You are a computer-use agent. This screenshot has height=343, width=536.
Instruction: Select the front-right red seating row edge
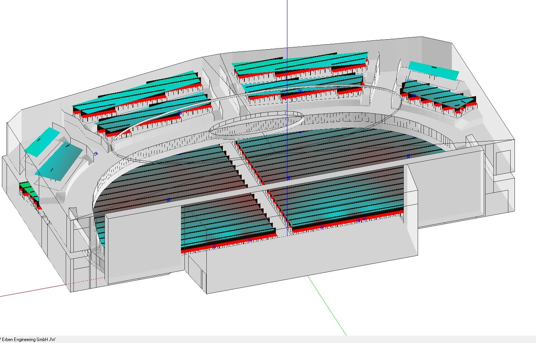pos(346,223)
